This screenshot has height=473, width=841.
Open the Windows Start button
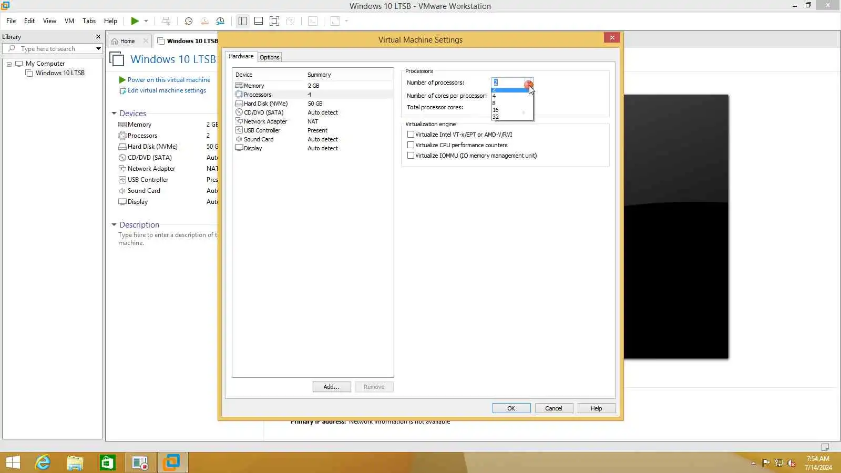tap(13, 462)
